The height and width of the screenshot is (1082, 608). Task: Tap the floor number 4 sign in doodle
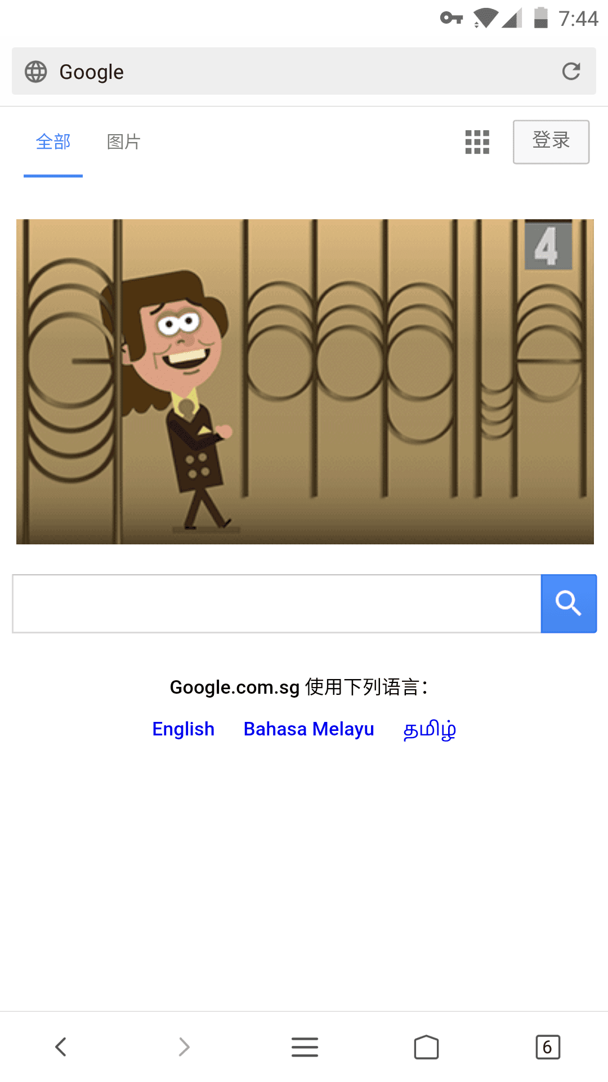(548, 246)
